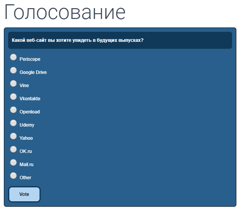Select the Vkontakte radio option

click(x=14, y=97)
